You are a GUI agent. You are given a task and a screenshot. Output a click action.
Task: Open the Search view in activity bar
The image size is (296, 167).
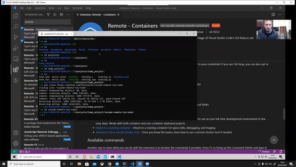16,26
